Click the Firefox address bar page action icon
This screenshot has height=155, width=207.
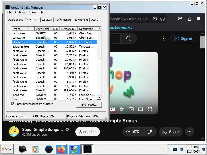(155, 19)
